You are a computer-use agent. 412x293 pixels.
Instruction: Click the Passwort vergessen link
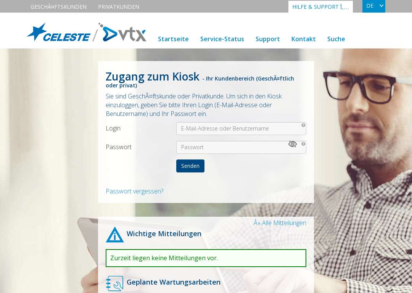pyautogui.click(x=135, y=191)
